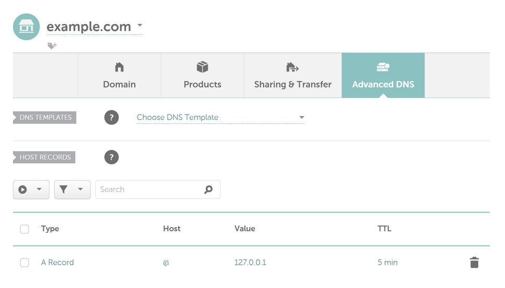Screen dimensions: 505x288
Task: Click the DNS TEMPLATES label
Action: (x=45, y=117)
